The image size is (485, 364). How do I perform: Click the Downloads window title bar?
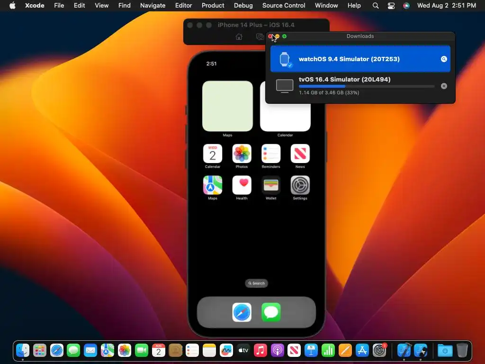pyautogui.click(x=360, y=36)
